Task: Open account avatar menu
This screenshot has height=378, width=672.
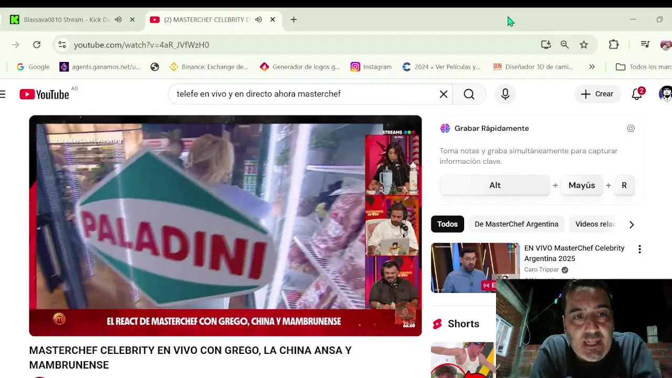Action: [x=666, y=94]
